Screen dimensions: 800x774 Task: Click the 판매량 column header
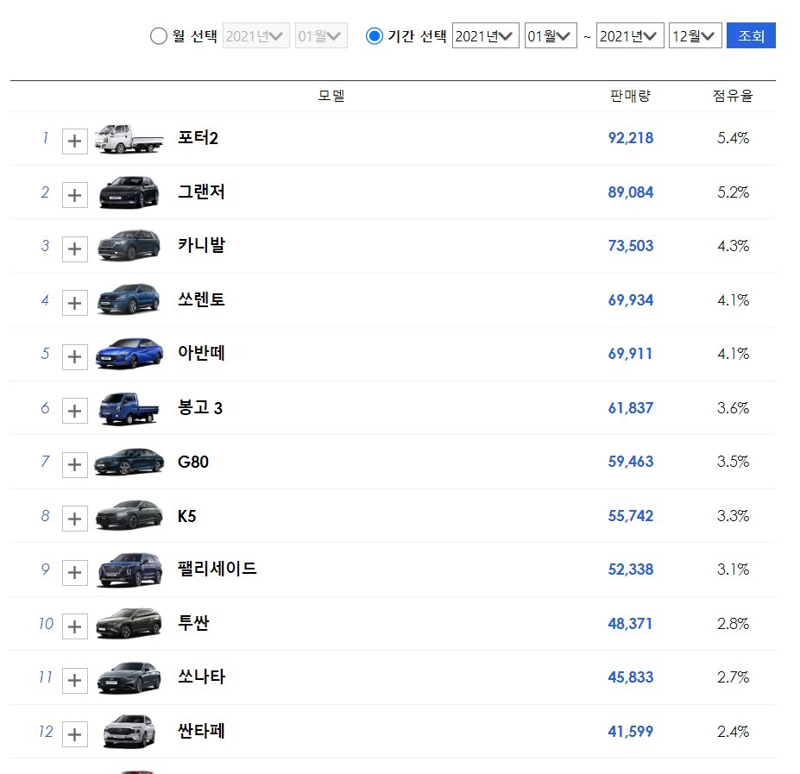[x=631, y=96]
